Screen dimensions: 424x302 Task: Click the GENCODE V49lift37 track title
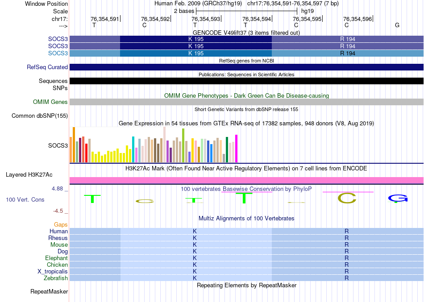pos(246,33)
